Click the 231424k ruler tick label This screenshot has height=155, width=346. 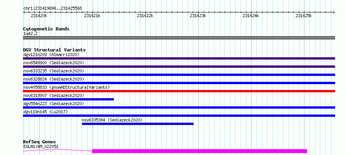click(251, 16)
